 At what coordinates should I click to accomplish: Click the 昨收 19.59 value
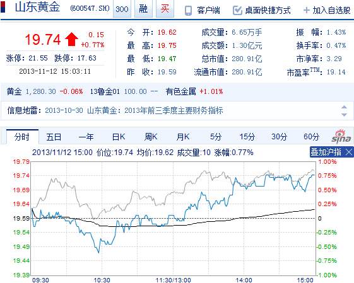[x=167, y=72]
